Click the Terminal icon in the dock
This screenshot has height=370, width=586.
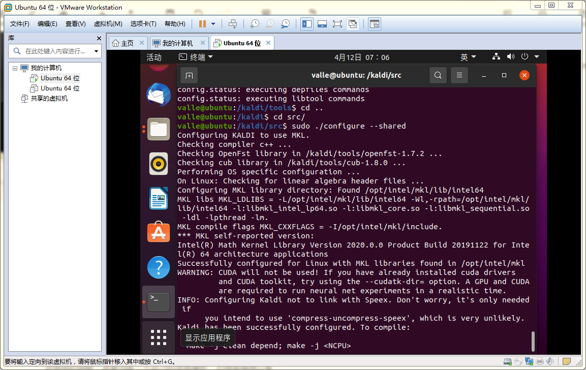159,302
